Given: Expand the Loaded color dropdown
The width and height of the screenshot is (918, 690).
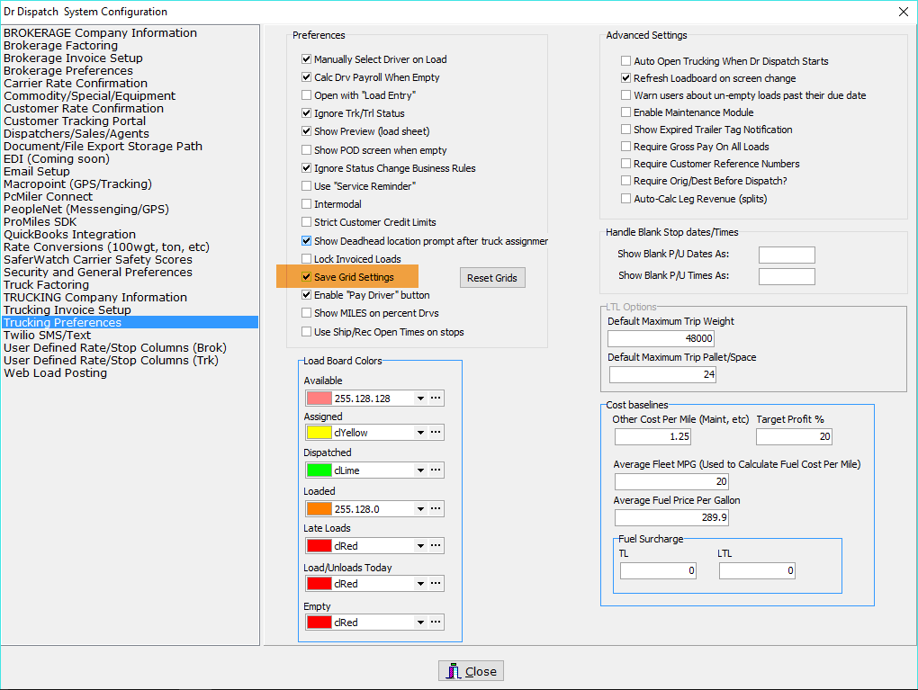Looking at the screenshot, I should (420, 508).
